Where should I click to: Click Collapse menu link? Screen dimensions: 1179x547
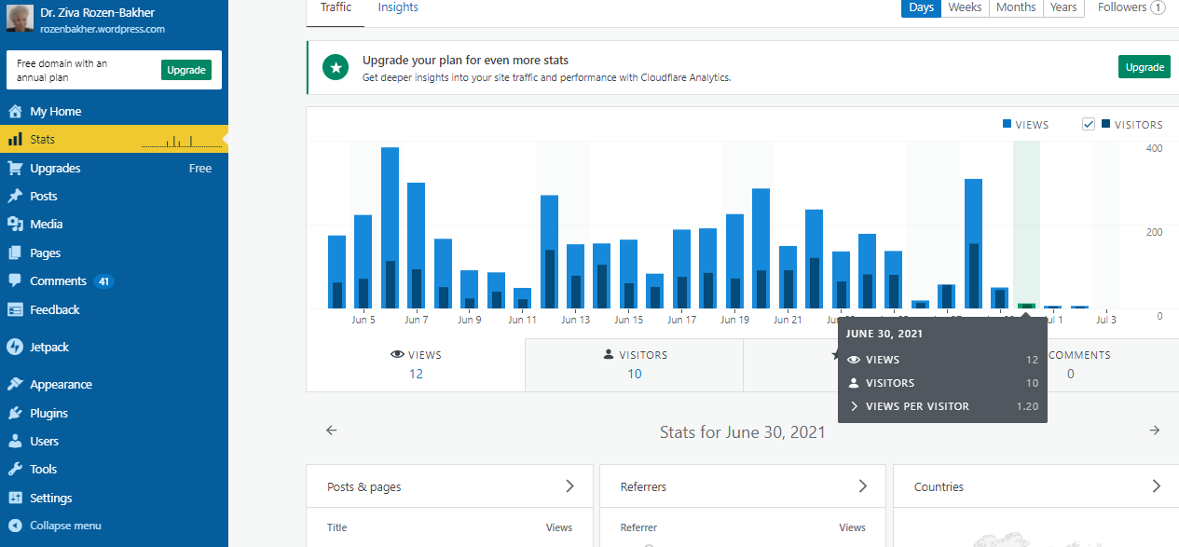pyautogui.click(x=65, y=526)
